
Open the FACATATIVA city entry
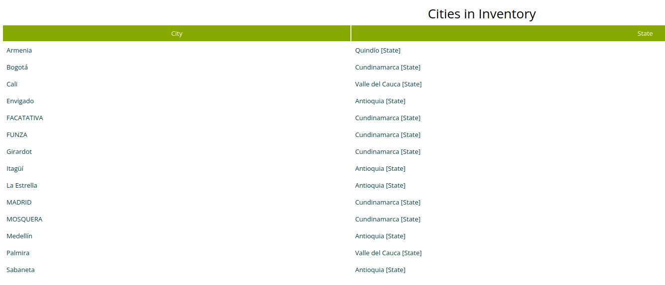[x=25, y=118]
